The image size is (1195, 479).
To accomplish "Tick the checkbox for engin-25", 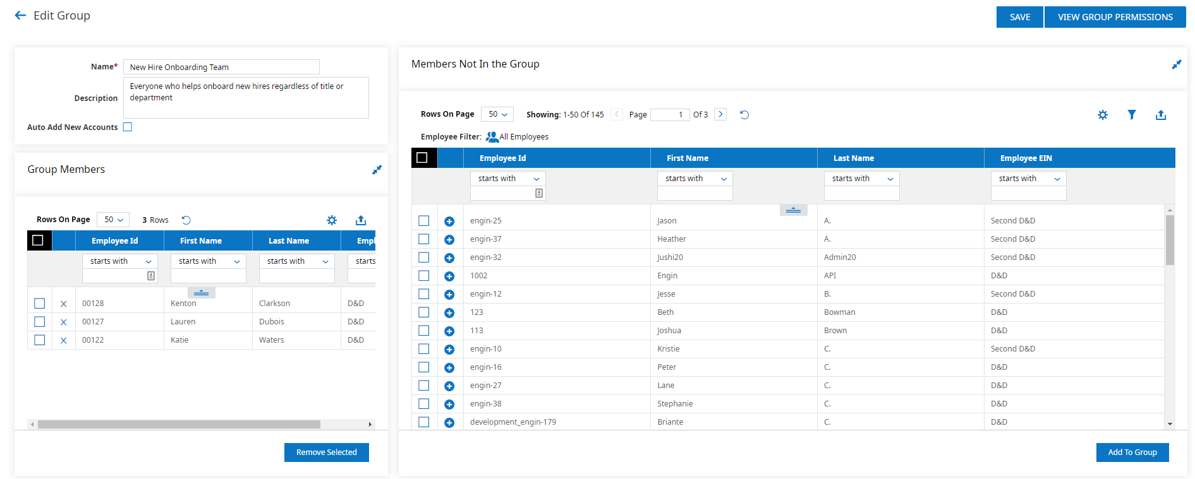I will pyautogui.click(x=424, y=220).
